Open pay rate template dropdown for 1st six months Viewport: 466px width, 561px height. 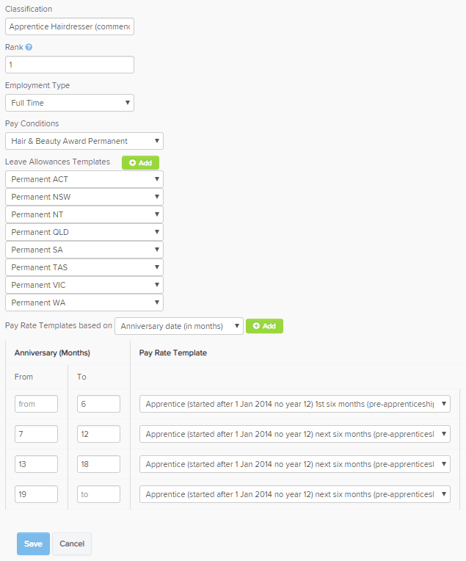coord(295,404)
